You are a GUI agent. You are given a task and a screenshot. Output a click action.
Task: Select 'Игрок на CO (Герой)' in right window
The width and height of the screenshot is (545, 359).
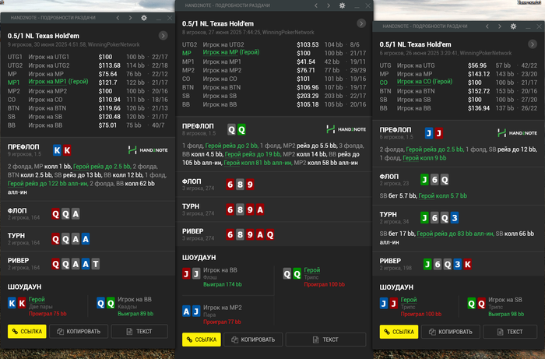[424, 82]
